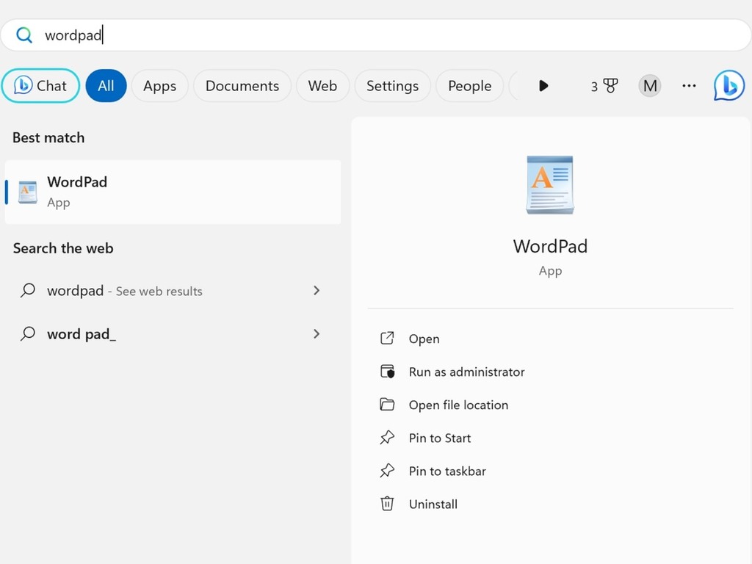Click search icon beside wordpad web result
752x564 pixels.
coord(28,290)
